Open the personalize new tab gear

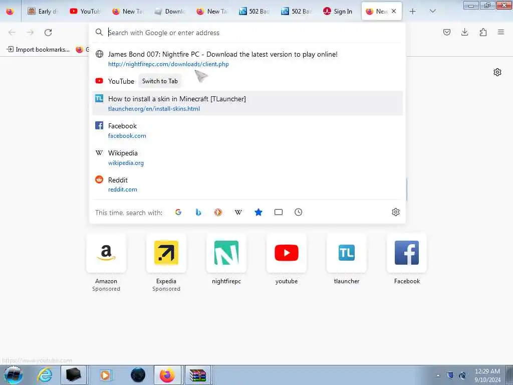coord(497,72)
